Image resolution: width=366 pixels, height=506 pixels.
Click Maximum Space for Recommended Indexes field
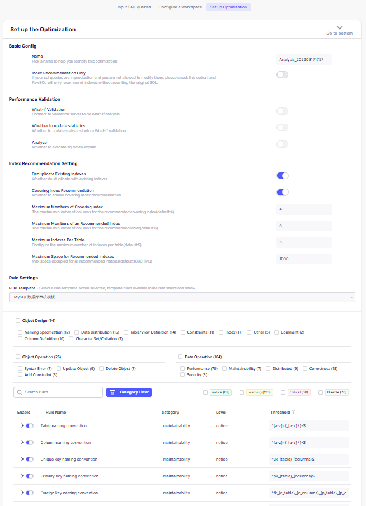point(304,259)
